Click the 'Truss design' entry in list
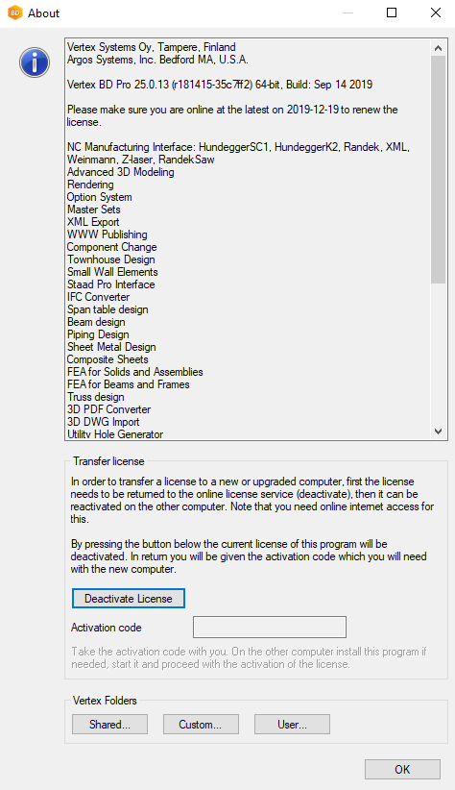The width and height of the screenshot is (455, 790). [x=96, y=397]
